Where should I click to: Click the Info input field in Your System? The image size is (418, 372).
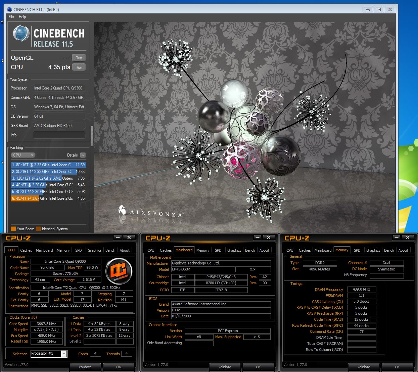(x=59, y=135)
